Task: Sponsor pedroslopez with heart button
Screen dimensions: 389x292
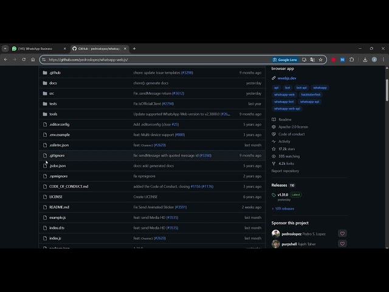Action: click(x=342, y=234)
